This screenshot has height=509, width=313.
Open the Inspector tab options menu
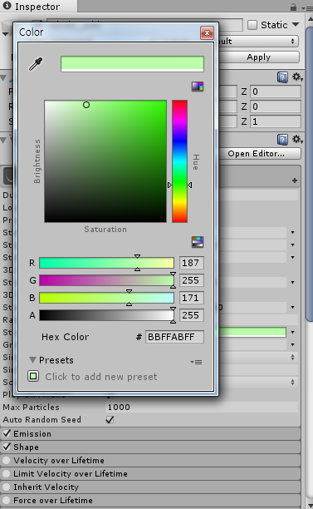(306, 8)
